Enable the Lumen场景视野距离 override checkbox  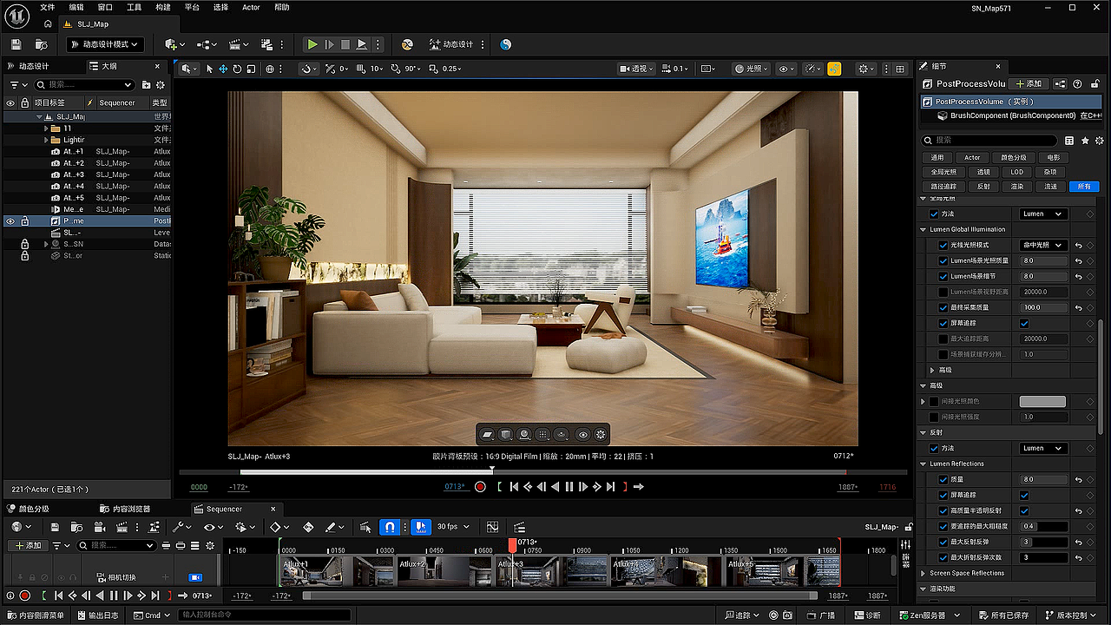pyautogui.click(x=943, y=292)
